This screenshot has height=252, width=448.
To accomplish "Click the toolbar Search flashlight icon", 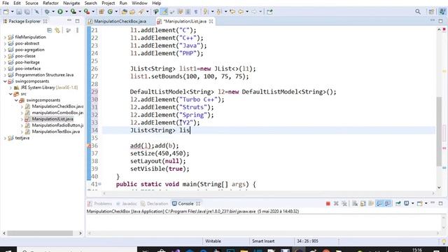I will (x=141, y=12).
